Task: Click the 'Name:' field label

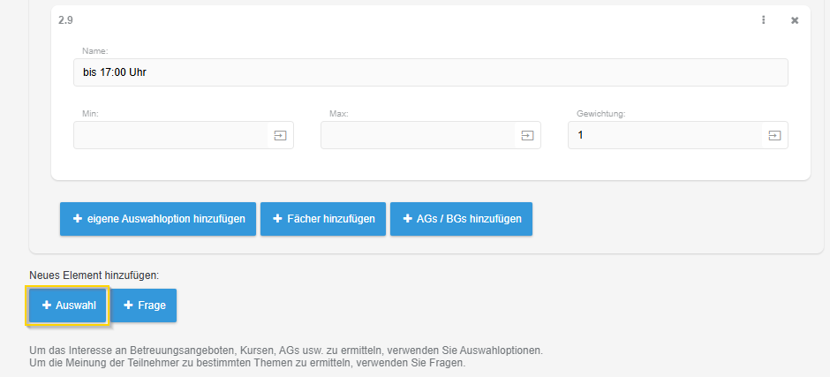Action: tap(94, 51)
